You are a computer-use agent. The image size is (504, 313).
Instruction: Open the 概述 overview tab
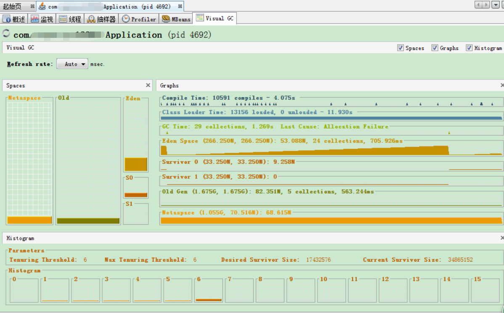coord(14,19)
